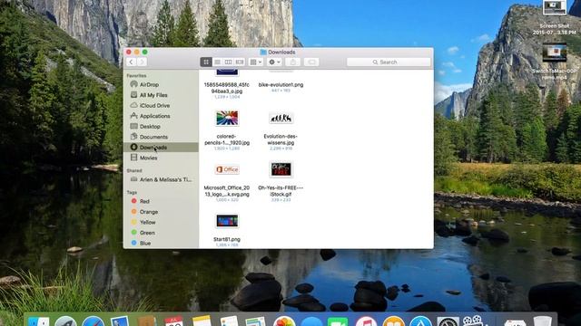581x326 pixels.
Task: Open iTunes from the Dock
Action: 366,321
